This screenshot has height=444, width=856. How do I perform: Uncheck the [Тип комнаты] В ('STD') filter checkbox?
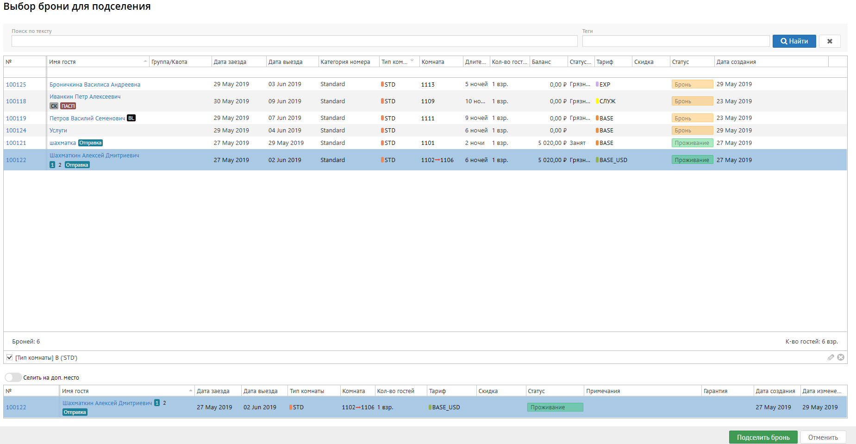(9, 357)
